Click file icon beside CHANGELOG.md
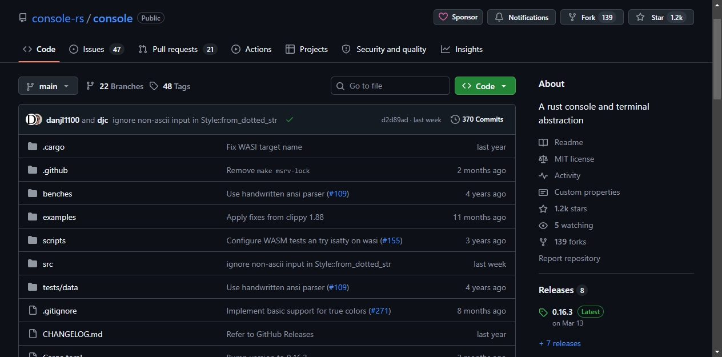The height and width of the screenshot is (357, 722). click(33, 334)
